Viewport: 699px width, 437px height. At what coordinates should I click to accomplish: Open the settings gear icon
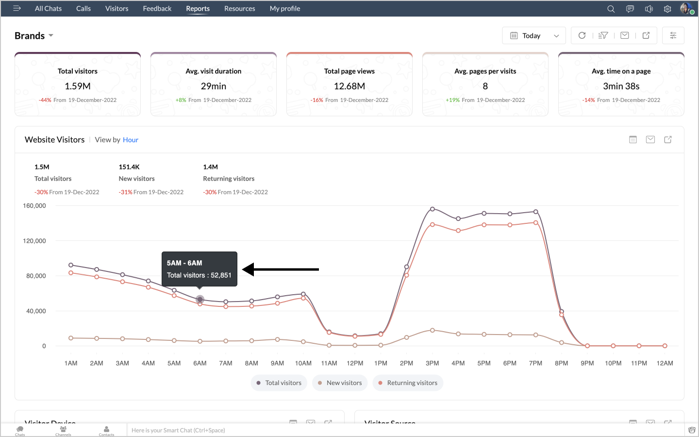[667, 9]
